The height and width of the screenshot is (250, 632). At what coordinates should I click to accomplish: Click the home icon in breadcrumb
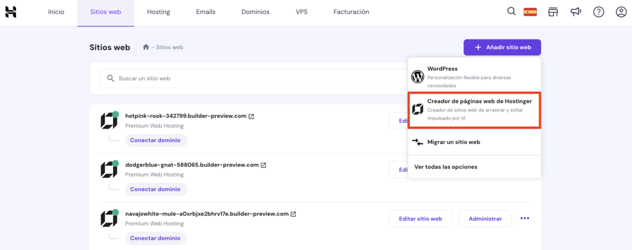point(146,47)
